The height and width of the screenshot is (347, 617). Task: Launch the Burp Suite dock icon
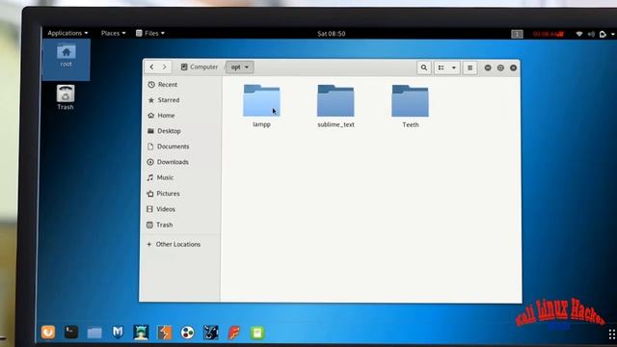164,333
